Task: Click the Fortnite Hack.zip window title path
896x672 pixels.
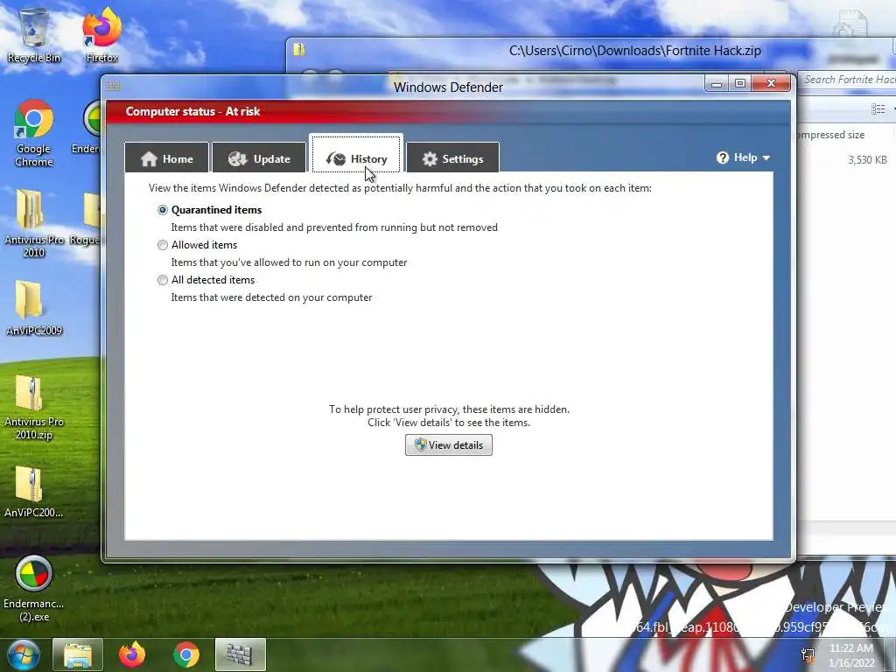Action: (x=635, y=51)
